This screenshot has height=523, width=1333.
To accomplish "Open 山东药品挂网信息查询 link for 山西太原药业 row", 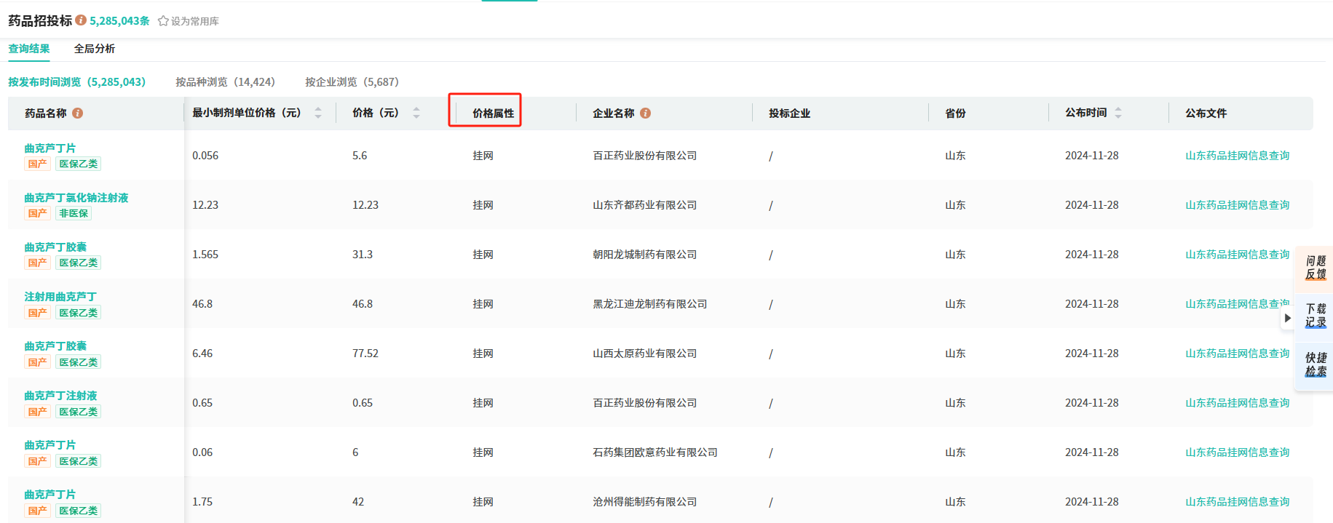I will (1237, 354).
